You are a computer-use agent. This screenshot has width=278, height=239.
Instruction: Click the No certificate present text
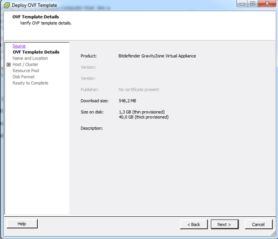(x=138, y=89)
